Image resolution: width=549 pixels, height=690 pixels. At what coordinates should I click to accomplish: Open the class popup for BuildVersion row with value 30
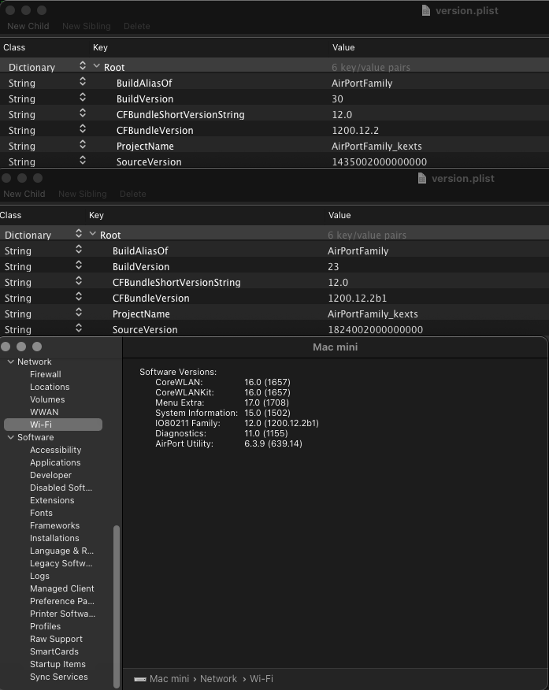(x=82, y=98)
